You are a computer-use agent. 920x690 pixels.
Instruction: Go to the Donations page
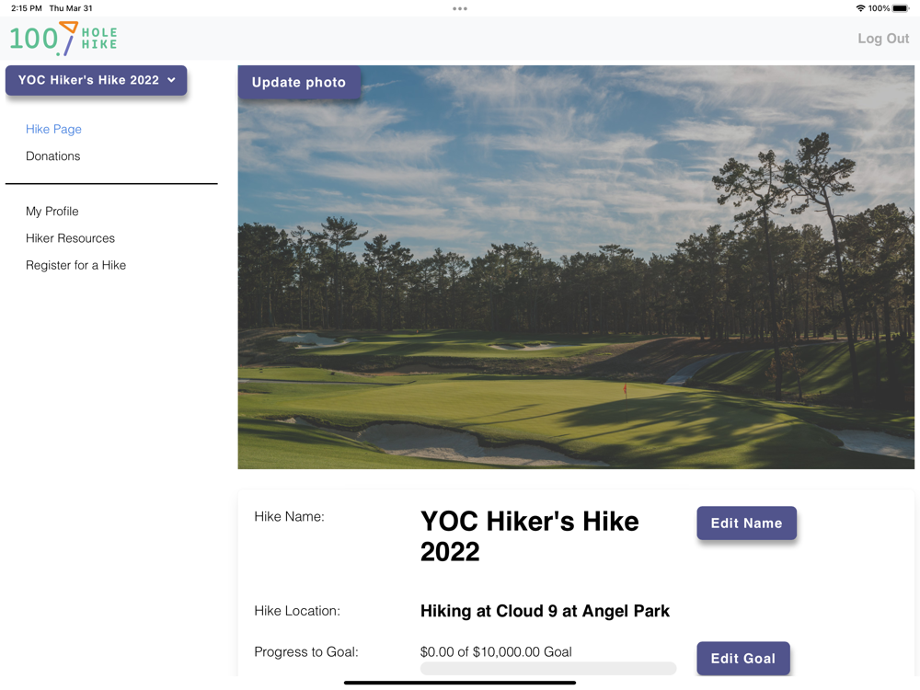(52, 156)
